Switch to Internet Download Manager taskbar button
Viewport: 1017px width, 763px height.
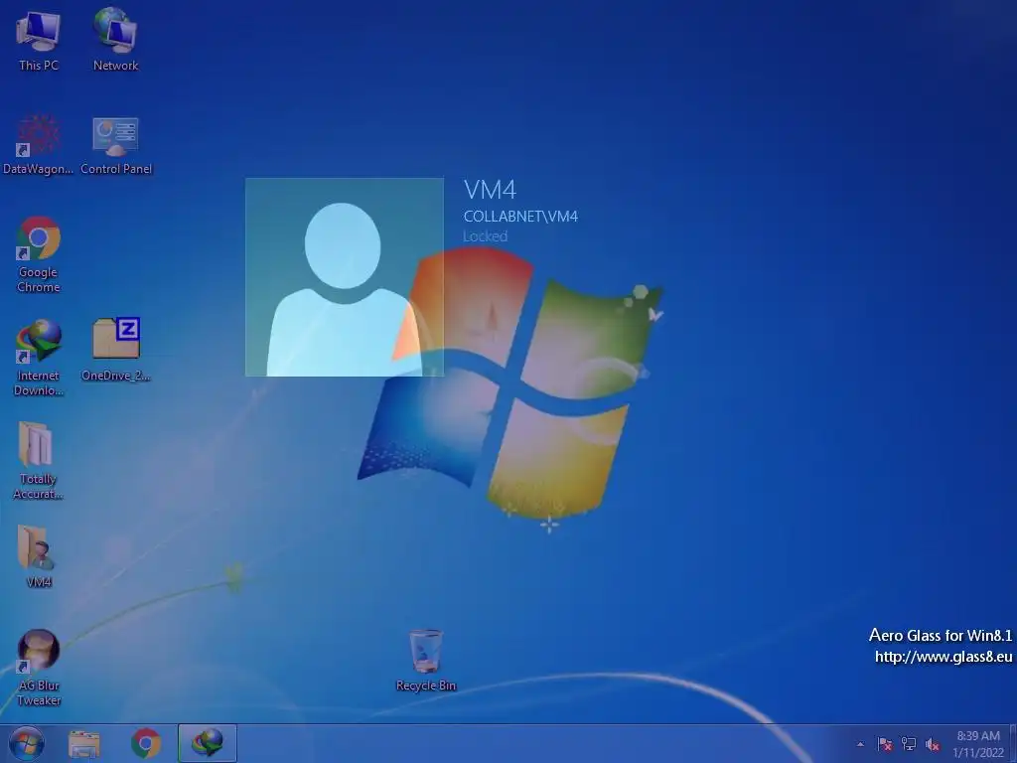[x=208, y=743]
